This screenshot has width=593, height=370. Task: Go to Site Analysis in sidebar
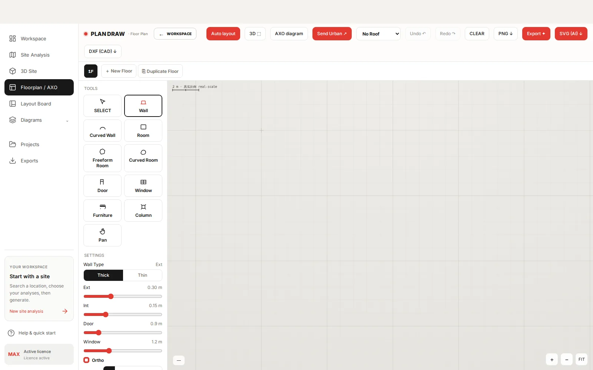tap(39, 55)
